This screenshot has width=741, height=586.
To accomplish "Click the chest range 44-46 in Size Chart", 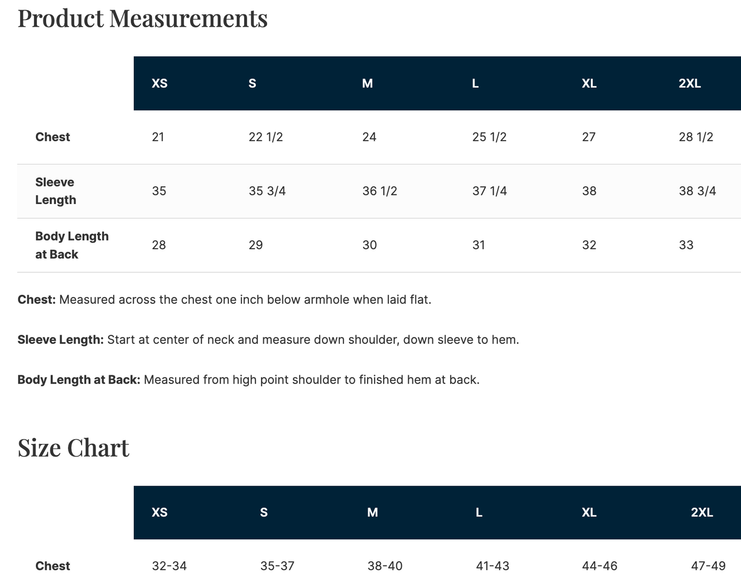I will [599, 566].
